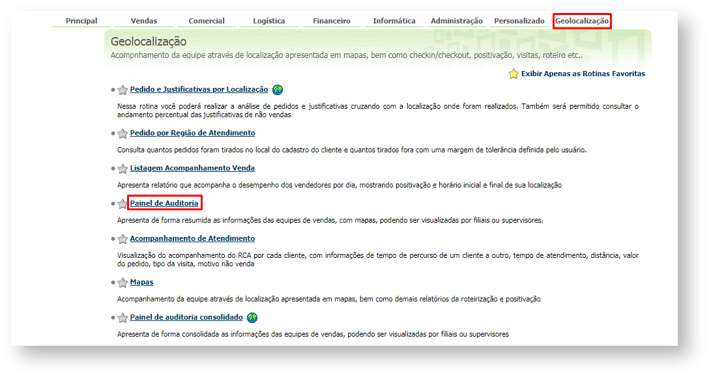Toggle favorite star for Pedido por Região de Atendimento
Viewport: 709px width, 377px height.
[x=123, y=133]
